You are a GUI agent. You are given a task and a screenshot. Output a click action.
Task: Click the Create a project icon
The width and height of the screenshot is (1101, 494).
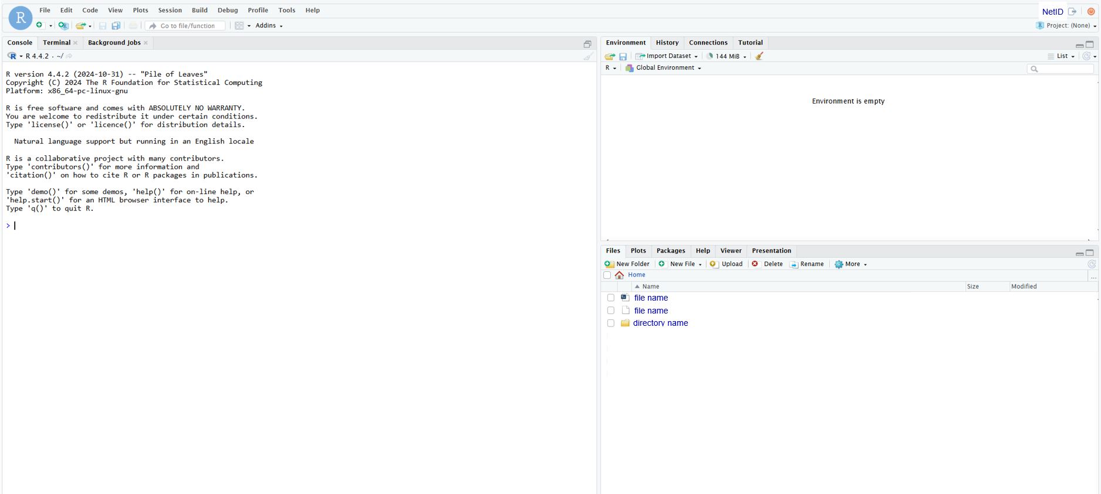click(63, 25)
